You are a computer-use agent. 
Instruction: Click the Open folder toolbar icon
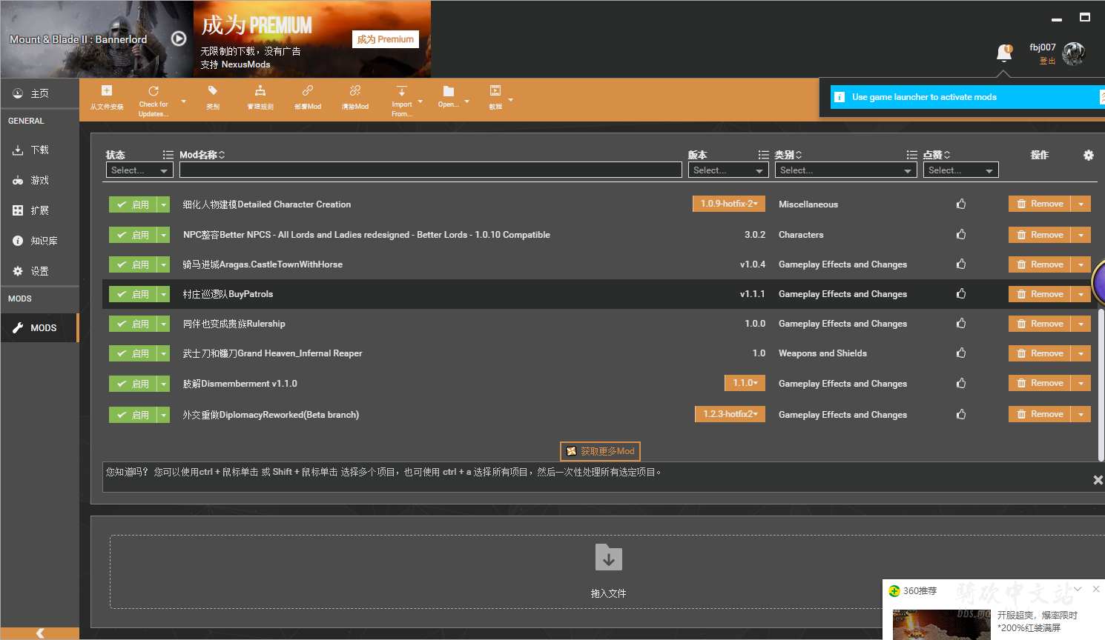(449, 90)
